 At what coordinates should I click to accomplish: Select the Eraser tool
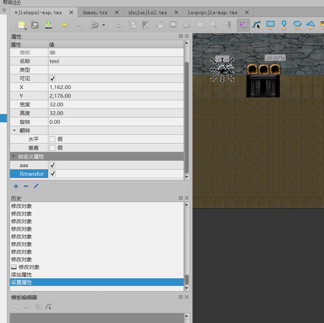click(187, 25)
